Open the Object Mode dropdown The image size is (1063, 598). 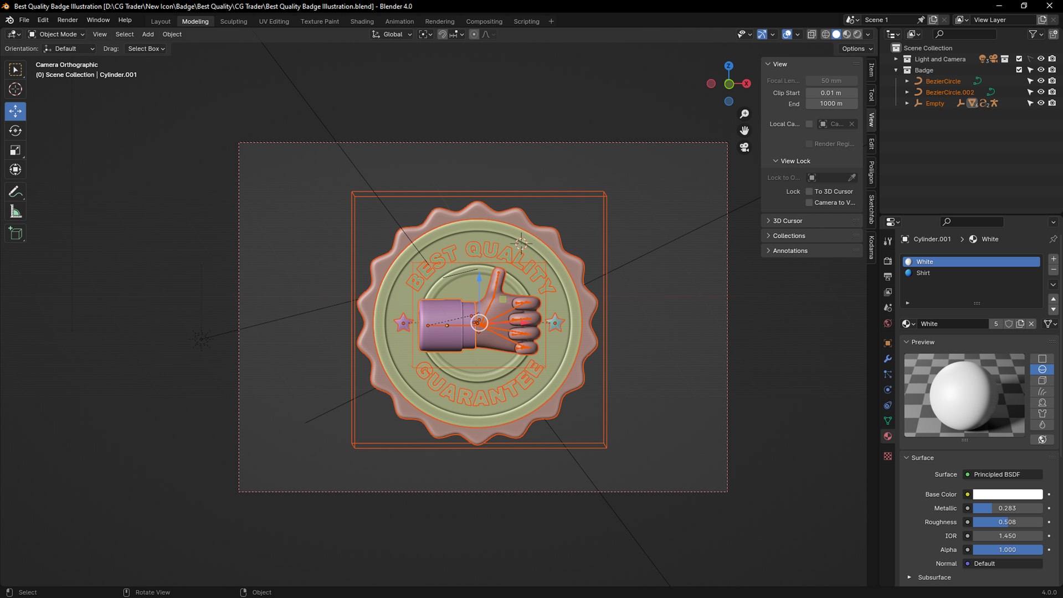point(56,34)
